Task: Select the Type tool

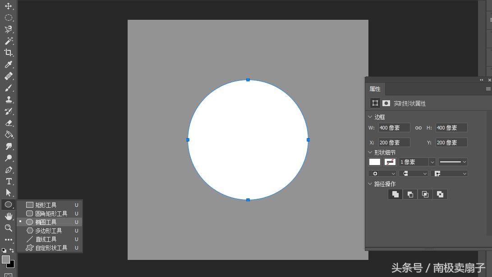Action: tap(9, 182)
